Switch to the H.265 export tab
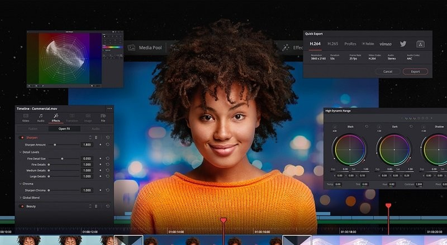This screenshot has height=245, width=447. 333,44
